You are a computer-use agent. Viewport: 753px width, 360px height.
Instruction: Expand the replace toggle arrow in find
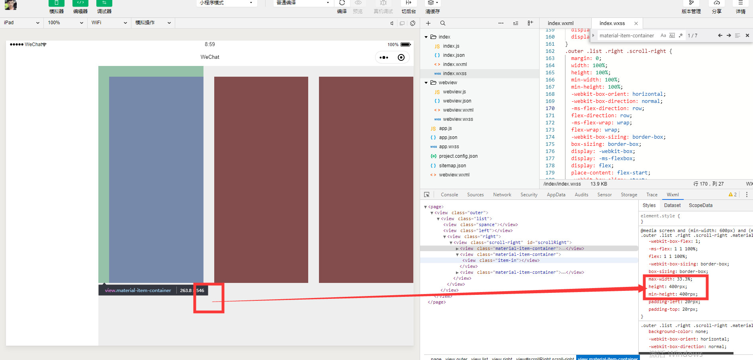point(593,35)
